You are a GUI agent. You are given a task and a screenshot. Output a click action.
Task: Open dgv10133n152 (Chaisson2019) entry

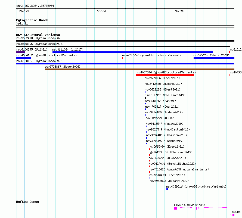click(x=170, y=152)
